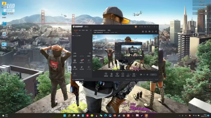
Task: Toggle the preview eye icon in bottom bar
Action: tap(144, 74)
